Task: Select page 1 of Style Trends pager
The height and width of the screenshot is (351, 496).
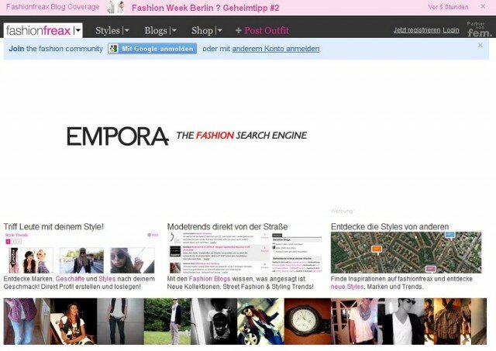Action: pyautogui.click(x=9, y=242)
